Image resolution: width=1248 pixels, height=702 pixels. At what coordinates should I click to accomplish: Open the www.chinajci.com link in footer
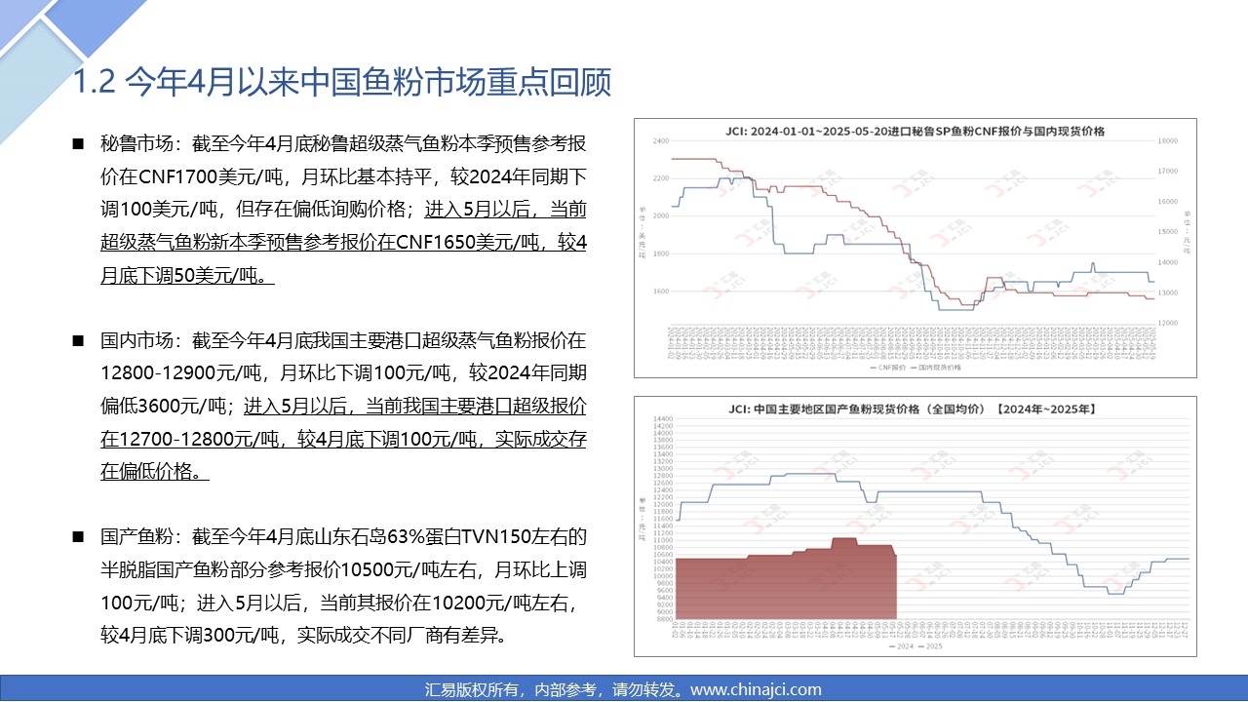[x=756, y=689]
